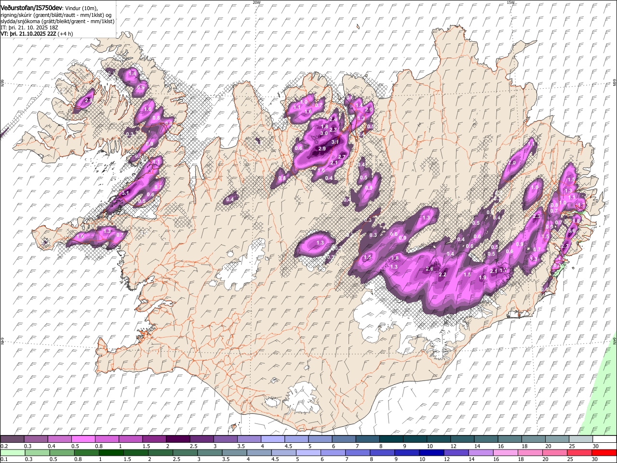Select dark teal upper swatch between 8 and 9
This screenshot has width=617, height=463.
[x=391, y=439]
